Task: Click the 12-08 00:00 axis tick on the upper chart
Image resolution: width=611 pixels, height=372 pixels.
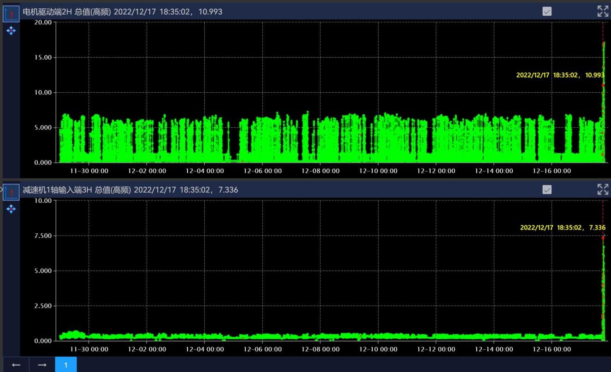Action: click(320, 171)
